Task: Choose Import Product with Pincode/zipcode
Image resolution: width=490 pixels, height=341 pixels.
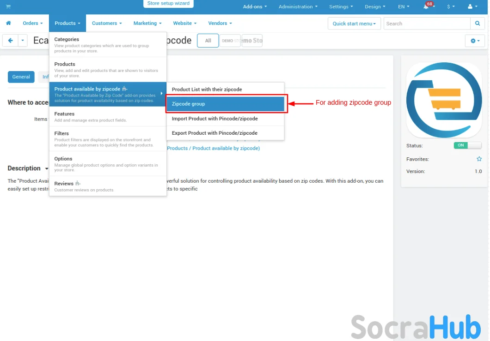Action: [x=225, y=119]
